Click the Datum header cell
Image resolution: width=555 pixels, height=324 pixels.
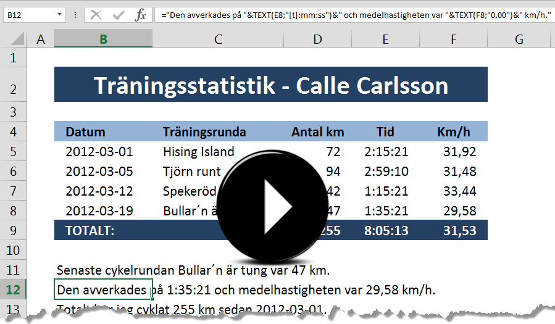[x=86, y=132]
